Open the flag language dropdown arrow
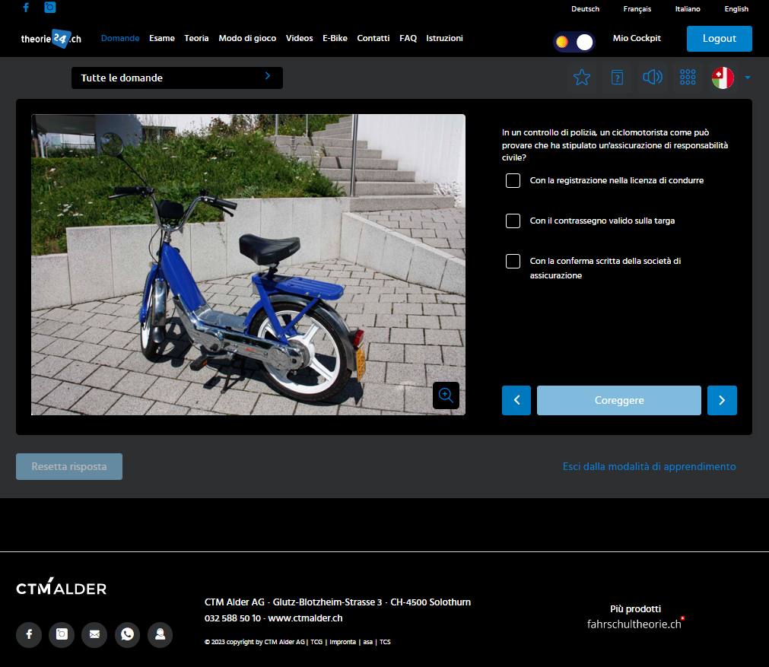Image resolution: width=769 pixels, height=667 pixels. coord(748,78)
